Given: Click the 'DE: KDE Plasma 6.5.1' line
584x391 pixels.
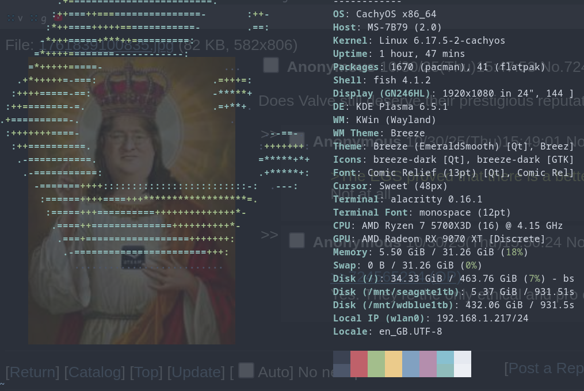Looking at the screenshot, I should (390, 107).
